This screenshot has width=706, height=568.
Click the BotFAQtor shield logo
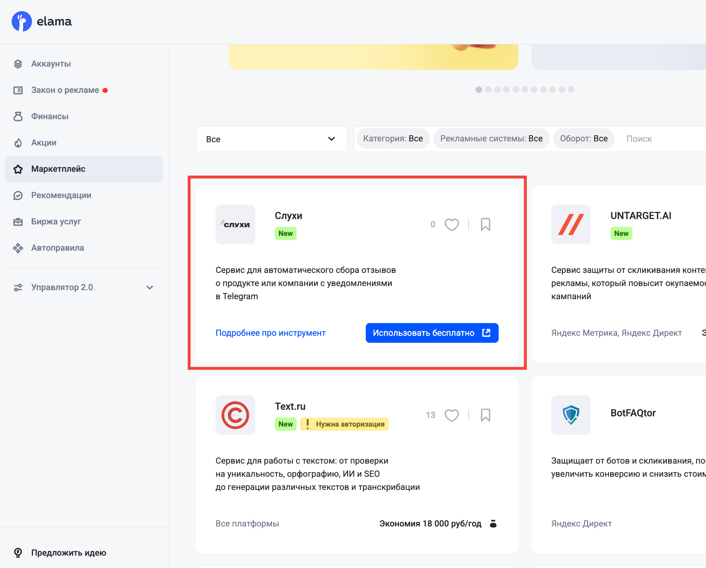571,415
